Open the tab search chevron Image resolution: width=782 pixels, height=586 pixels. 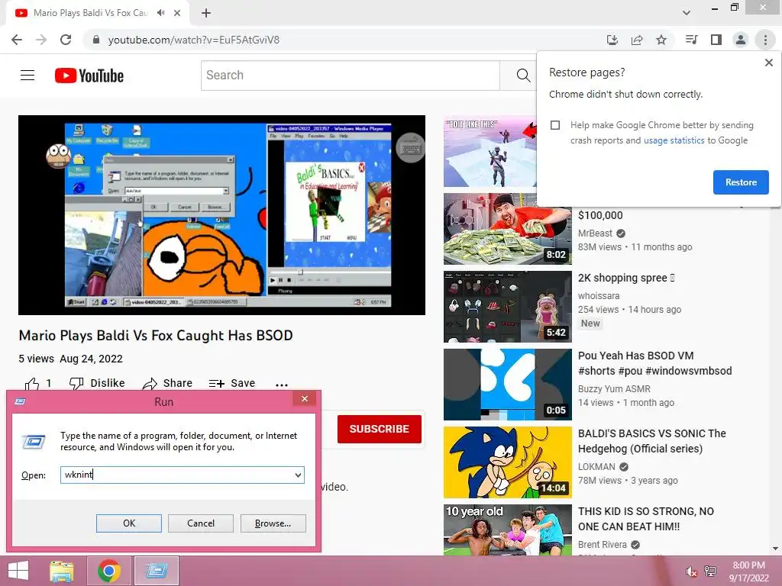pos(687,13)
